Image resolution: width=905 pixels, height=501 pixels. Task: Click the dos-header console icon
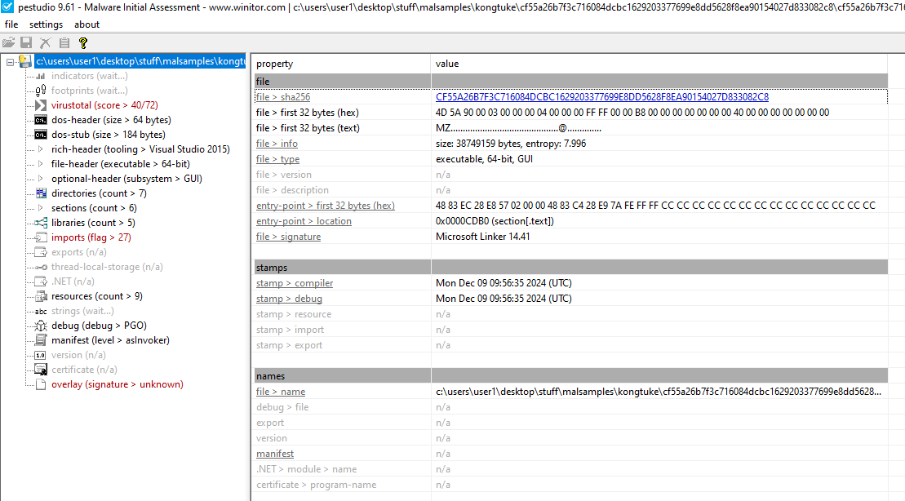point(41,120)
